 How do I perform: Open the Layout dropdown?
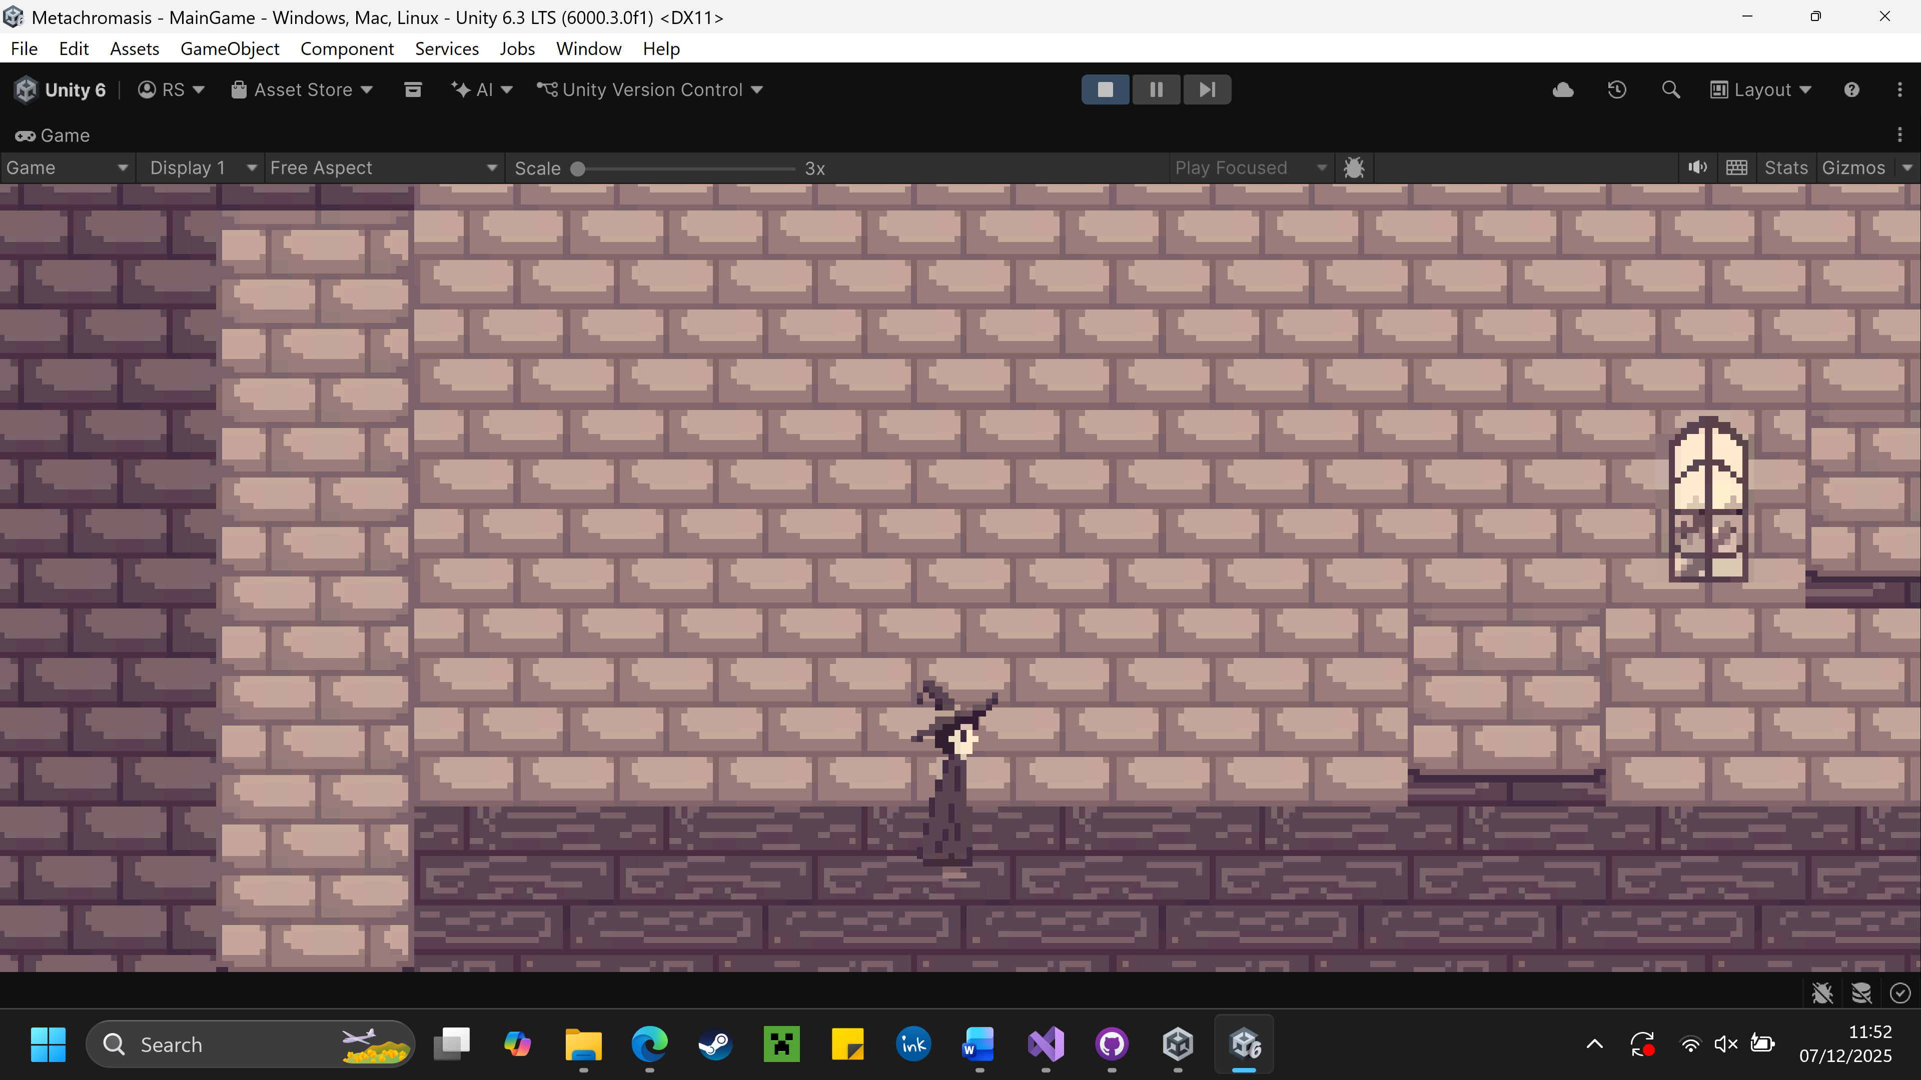[1761, 89]
